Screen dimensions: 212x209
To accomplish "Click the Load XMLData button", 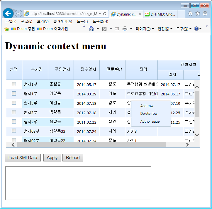I will [x=23, y=158].
